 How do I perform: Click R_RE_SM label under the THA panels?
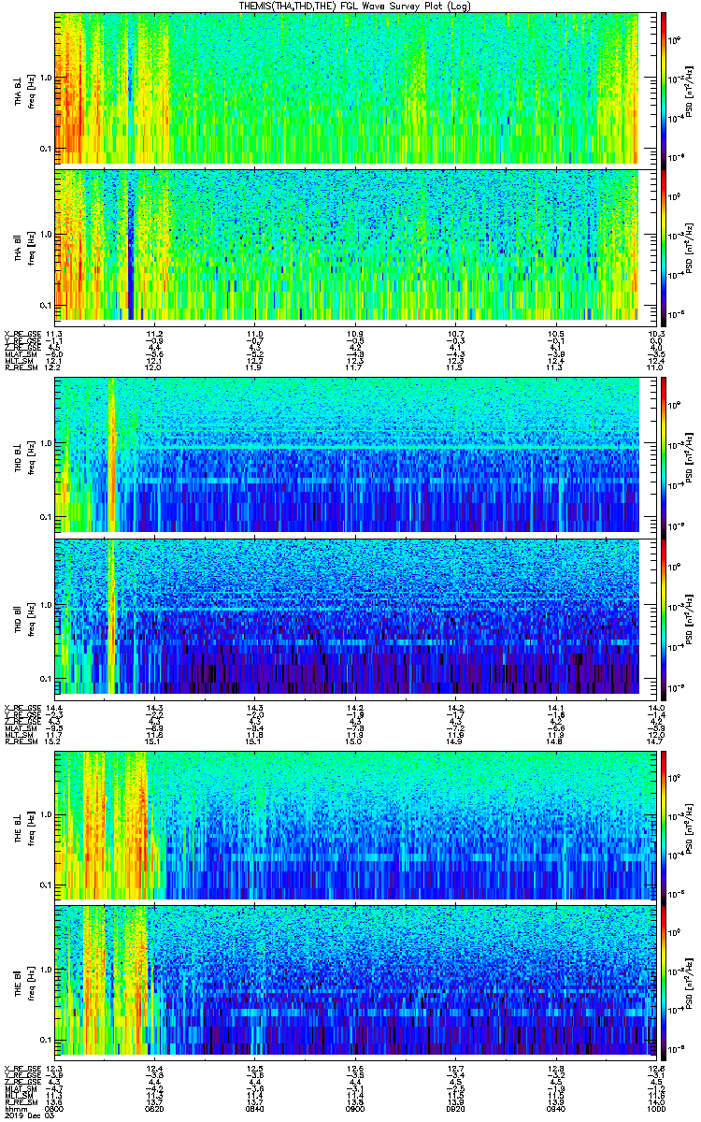pyautogui.click(x=22, y=368)
